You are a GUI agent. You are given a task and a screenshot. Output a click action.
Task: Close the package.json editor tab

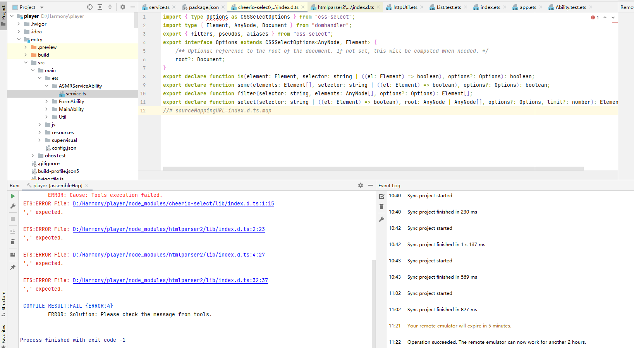[223, 7]
